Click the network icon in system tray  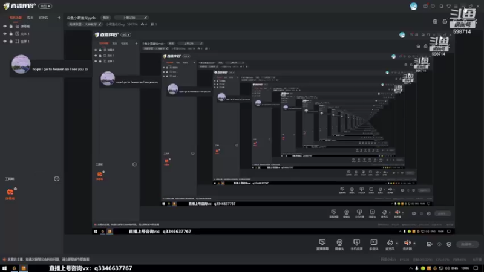coord(441,268)
